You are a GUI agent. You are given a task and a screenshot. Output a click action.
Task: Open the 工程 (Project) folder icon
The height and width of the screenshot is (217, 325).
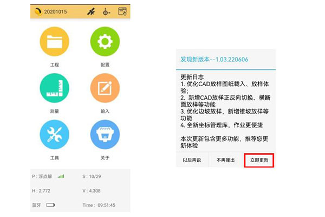tap(54, 42)
